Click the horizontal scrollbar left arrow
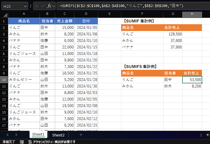210x144 pixels. pos(208,135)
